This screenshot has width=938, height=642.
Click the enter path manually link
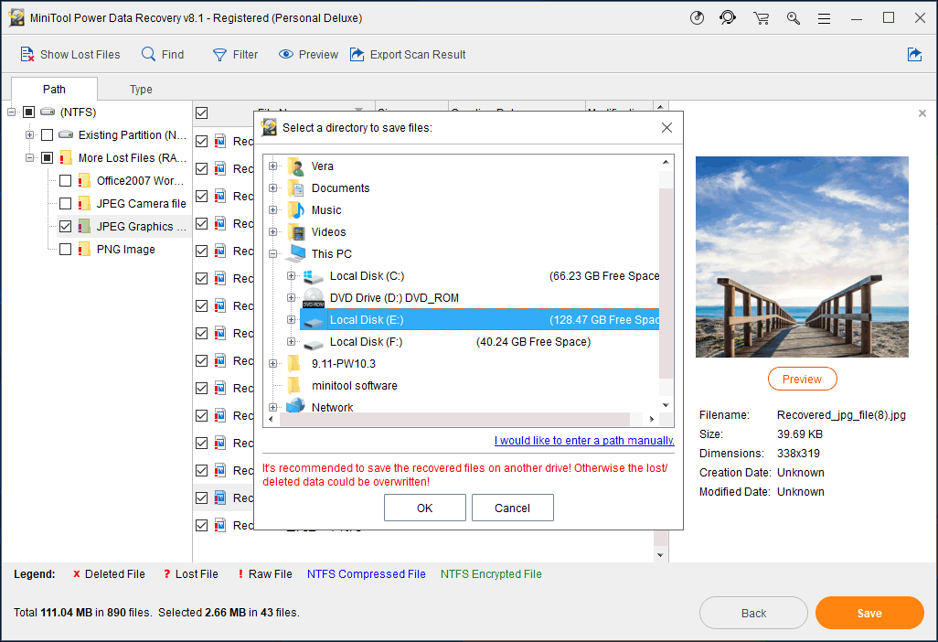click(x=583, y=441)
